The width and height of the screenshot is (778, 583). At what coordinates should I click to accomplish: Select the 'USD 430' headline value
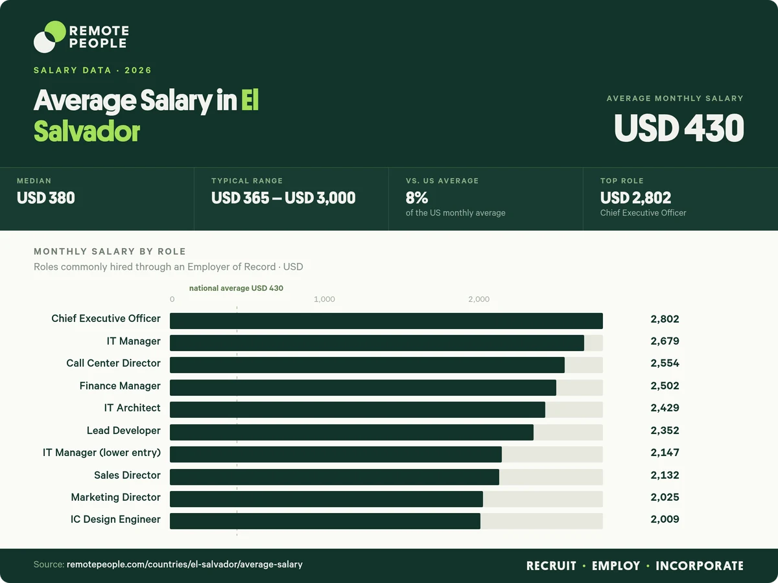(679, 128)
